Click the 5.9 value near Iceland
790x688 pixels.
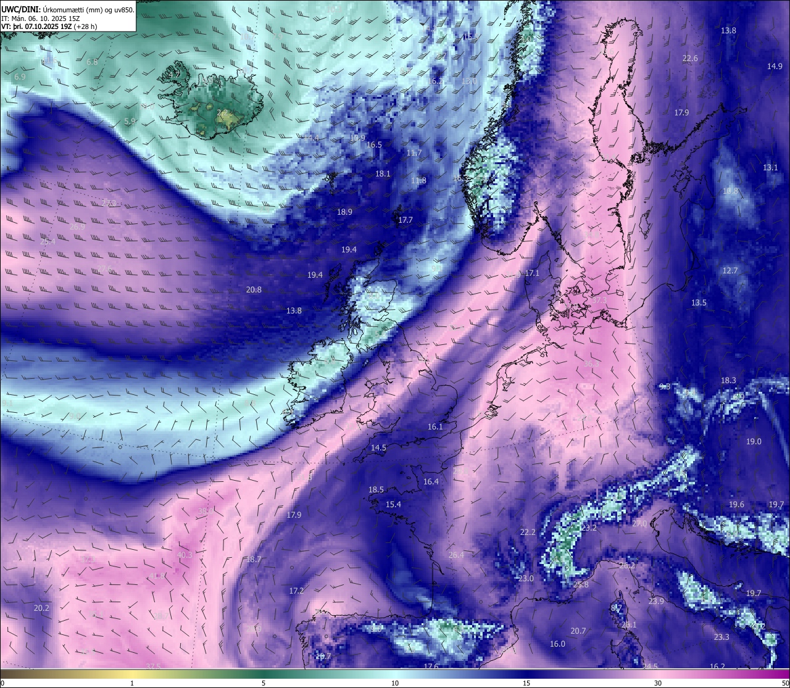(x=130, y=122)
